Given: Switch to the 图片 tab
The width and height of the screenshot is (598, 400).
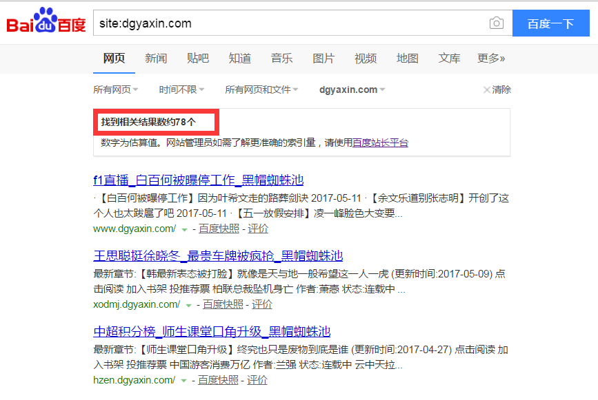Looking at the screenshot, I should point(323,59).
